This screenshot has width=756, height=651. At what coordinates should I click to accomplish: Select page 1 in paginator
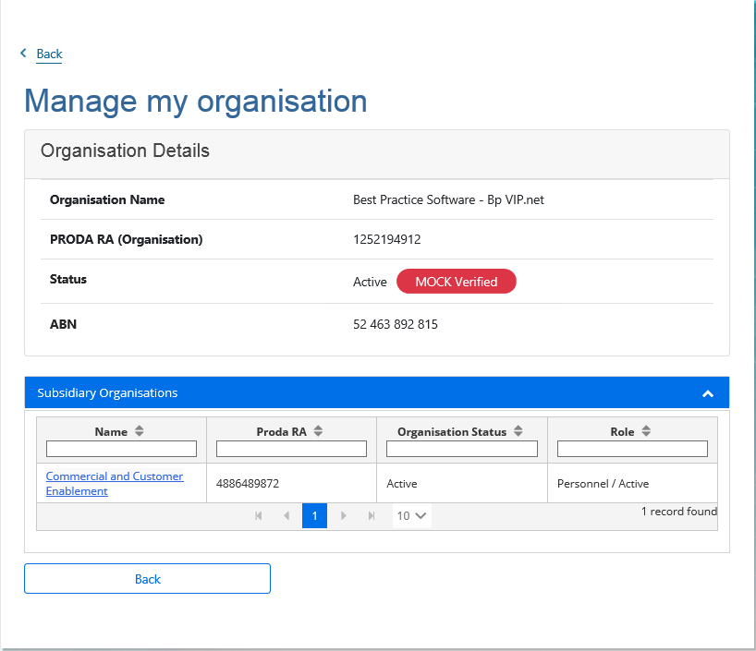click(x=314, y=515)
